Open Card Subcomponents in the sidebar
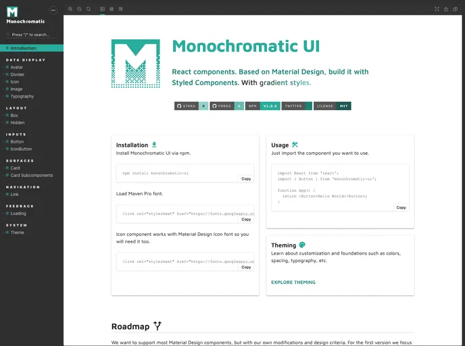 (x=32, y=175)
